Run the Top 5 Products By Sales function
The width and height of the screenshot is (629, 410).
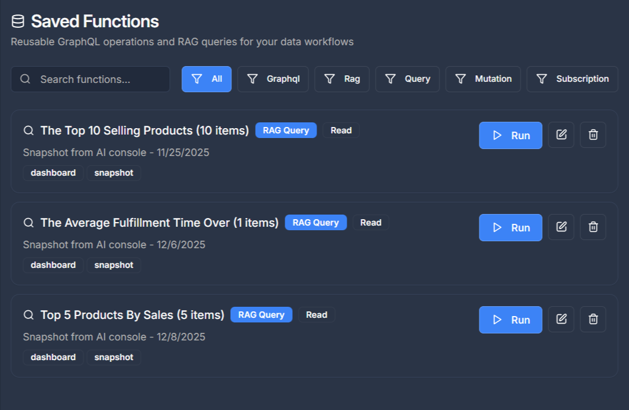pyautogui.click(x=510, y=320)
